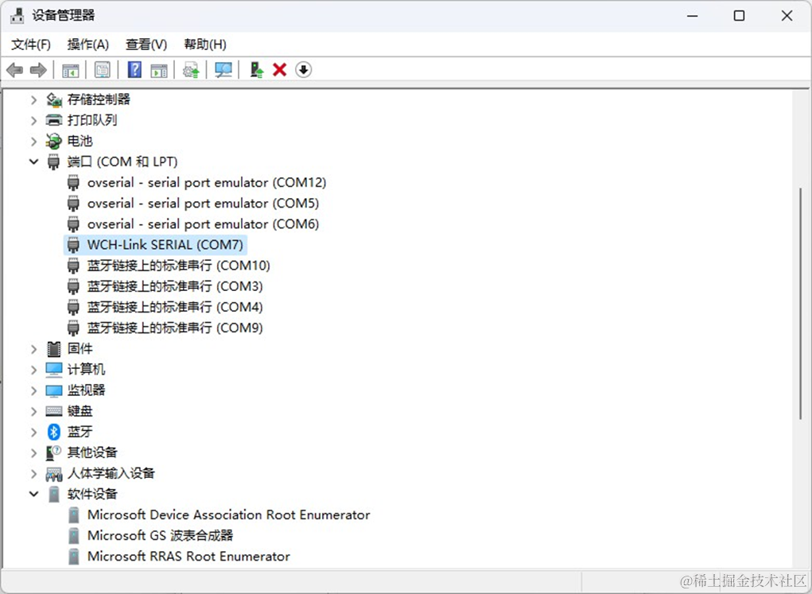Expand the 存储控制器 node
The width and height of the screenshot is (812, 594).
point(33,99)
